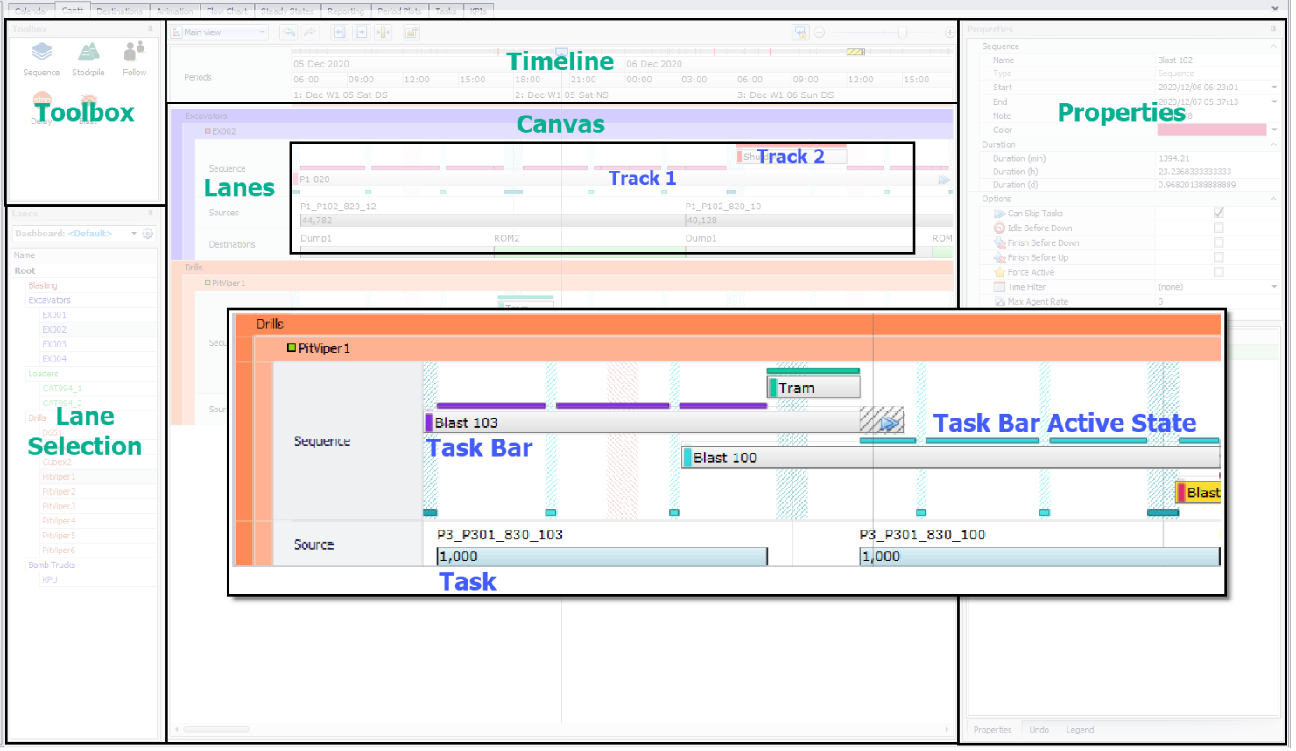Select the Excavators lane in tree

[50, 300]
